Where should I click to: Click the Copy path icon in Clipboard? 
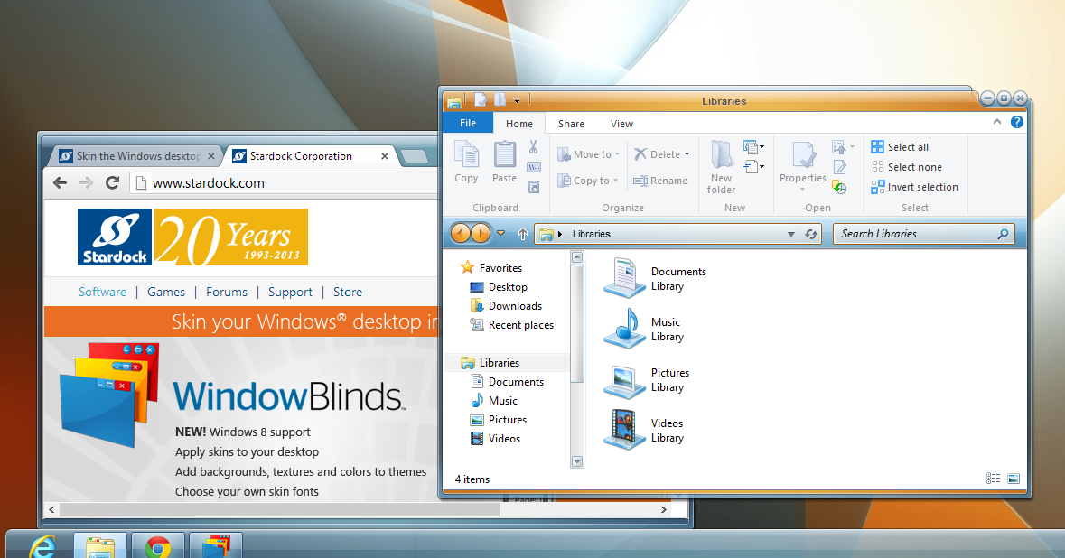[534, 167]
